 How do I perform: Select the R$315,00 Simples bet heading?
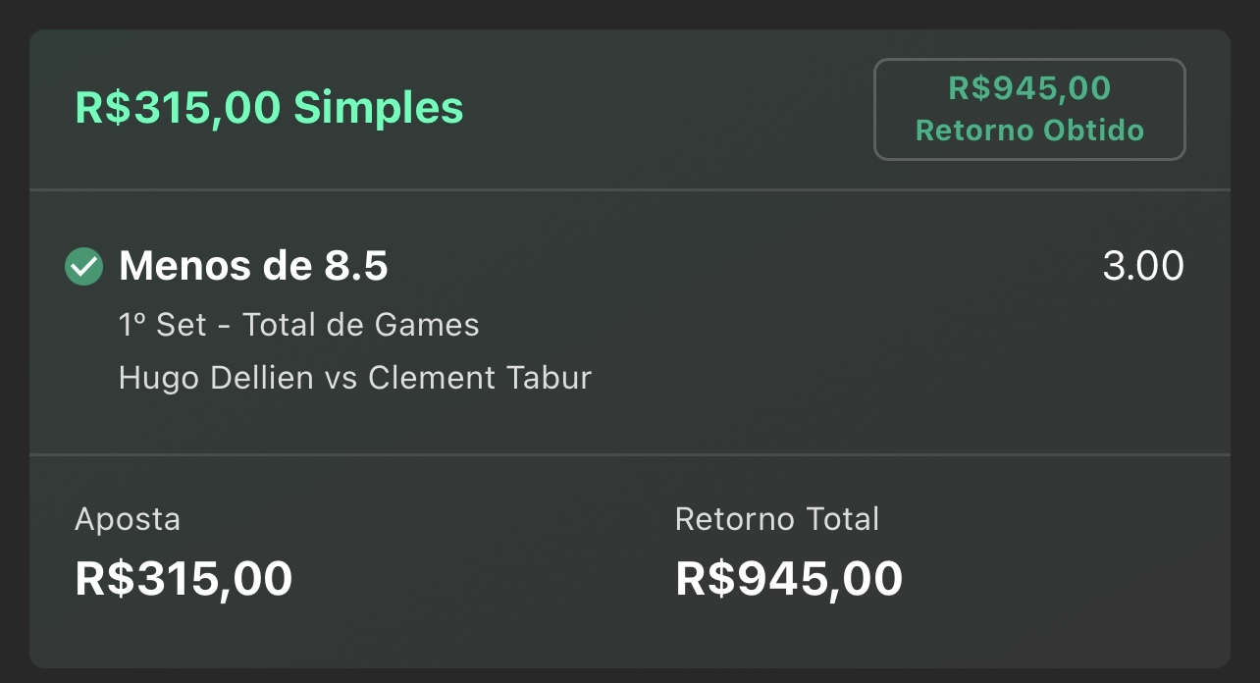pos(269,108)
